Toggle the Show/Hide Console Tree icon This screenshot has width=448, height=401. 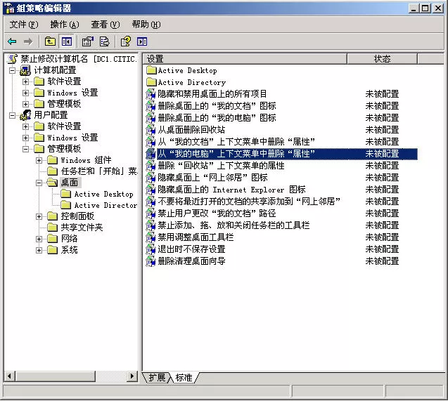(x=67, y=41)
